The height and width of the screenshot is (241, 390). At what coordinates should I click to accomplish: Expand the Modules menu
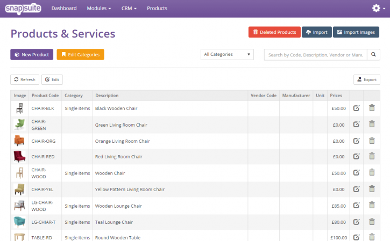[x=99, y=9]
